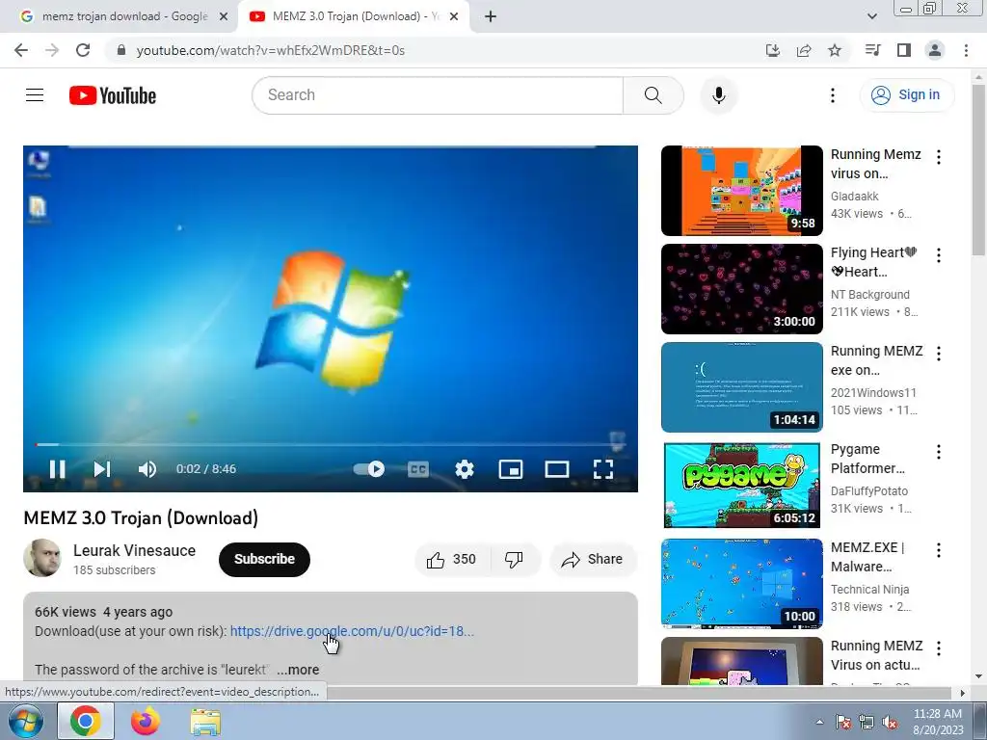Share the MEMZ 3.0 video
This screenshot has width=987, height=740.
[593, 560]
